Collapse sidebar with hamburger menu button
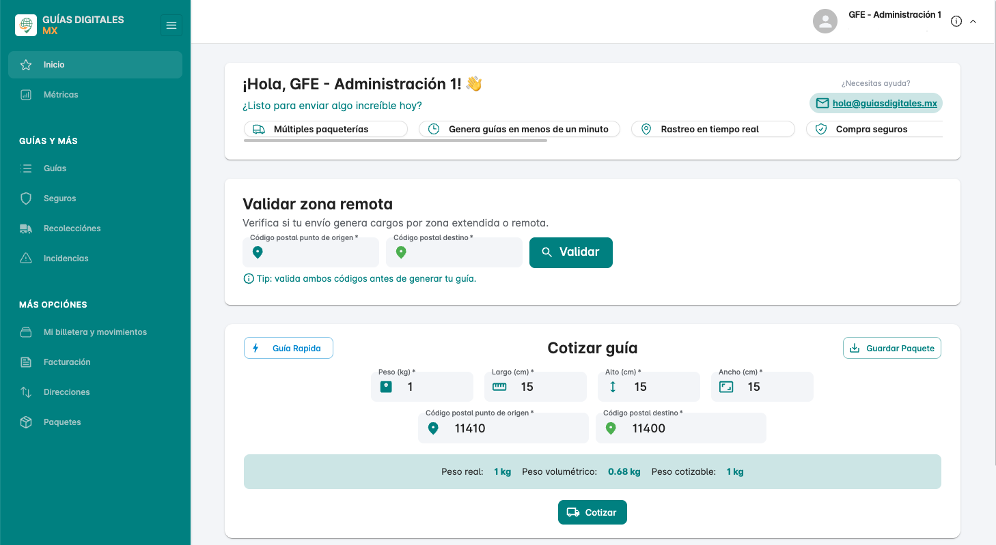The width and height of the screenshot is (996, 545). click(171, 25)
